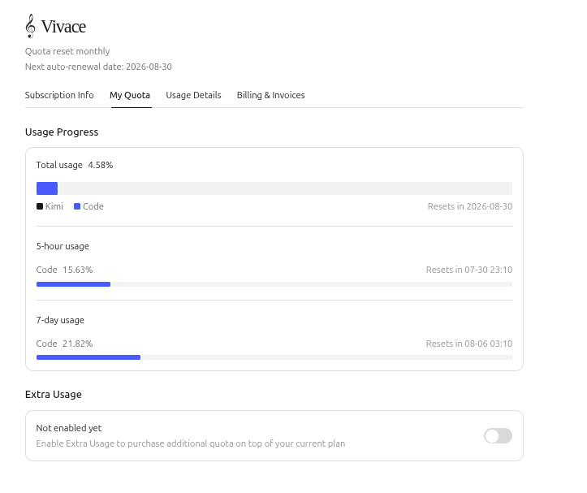Click the Resets in 07-30 23:10 label
This screenshot has height=493, width=587.
pos(469,270)
